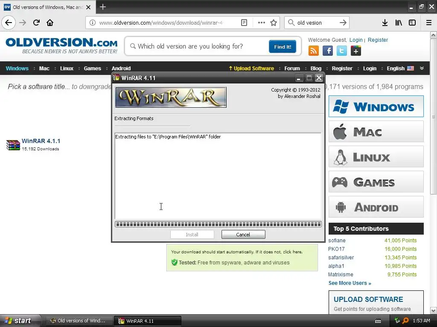Click Login in the dark nav bar
Screen dimensions: 437x327
(x=370, y=68)
